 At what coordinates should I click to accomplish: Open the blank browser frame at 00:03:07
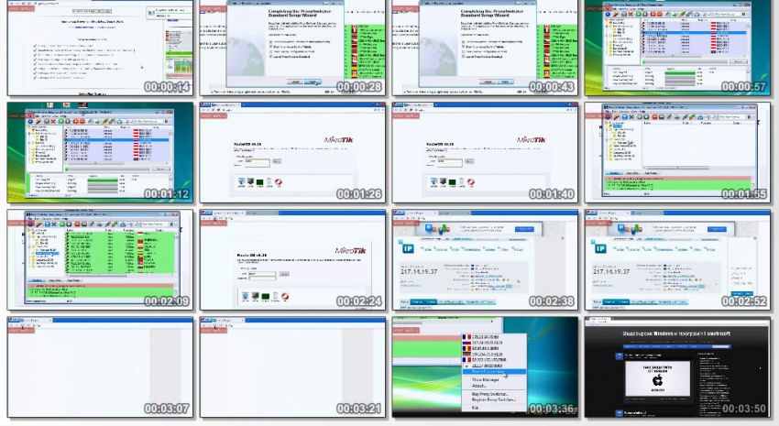click(101, 366)
